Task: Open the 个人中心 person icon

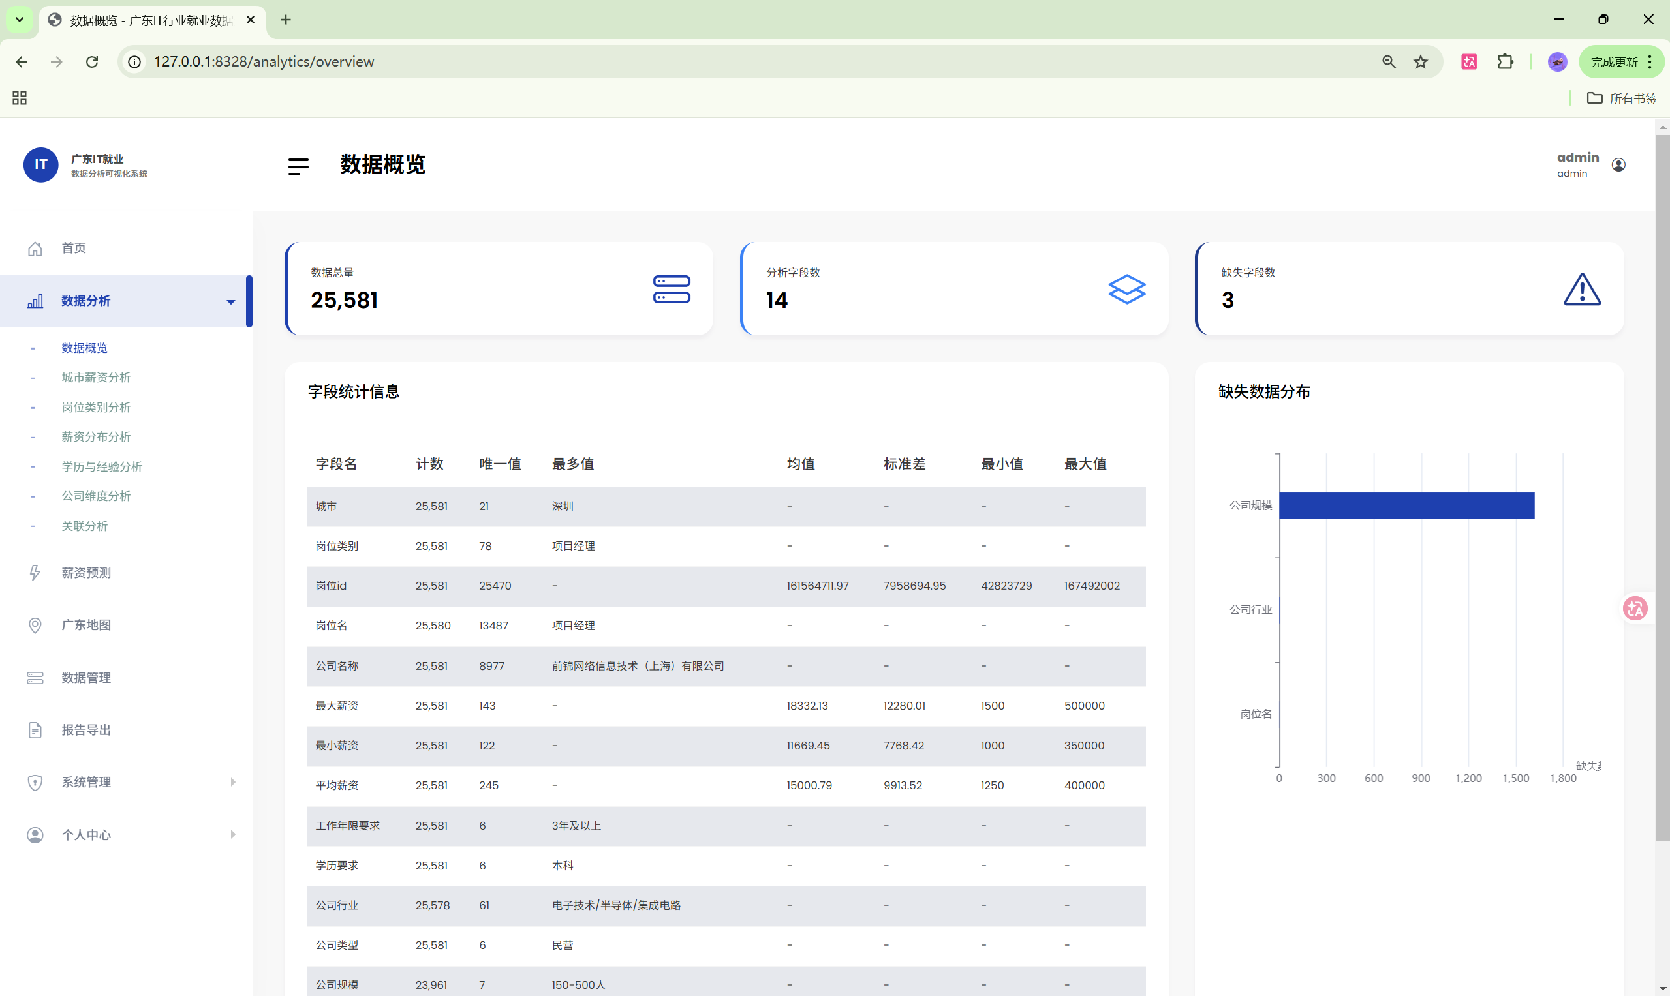Action: (35, 834)
